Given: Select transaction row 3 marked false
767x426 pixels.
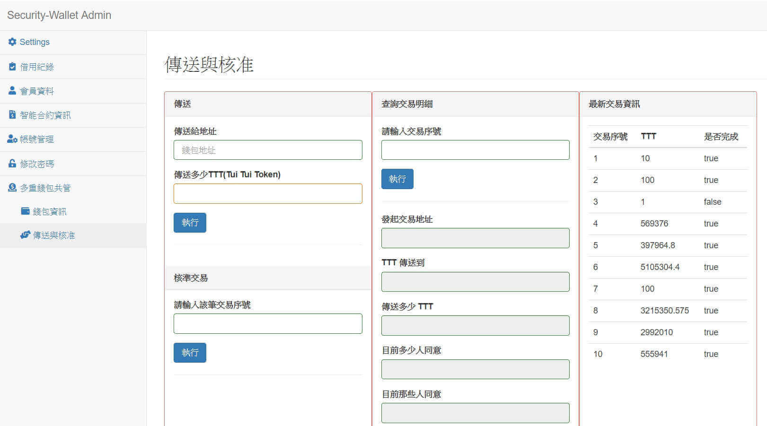Looking at the screenshot, I should [667, 202].
